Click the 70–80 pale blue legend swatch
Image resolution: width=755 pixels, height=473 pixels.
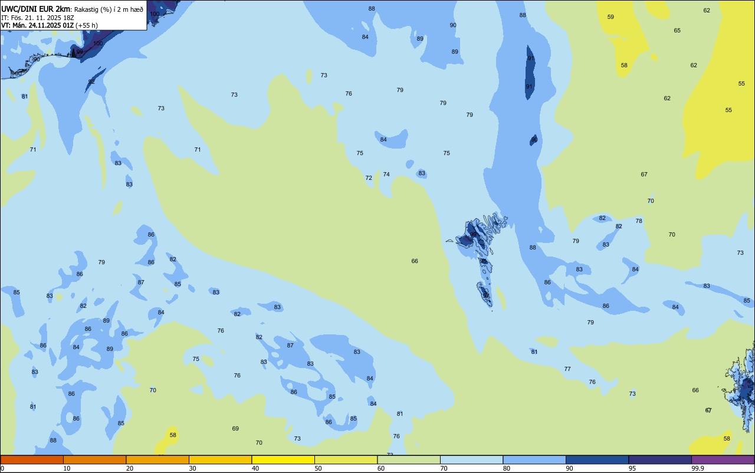[x=471, y=459]
